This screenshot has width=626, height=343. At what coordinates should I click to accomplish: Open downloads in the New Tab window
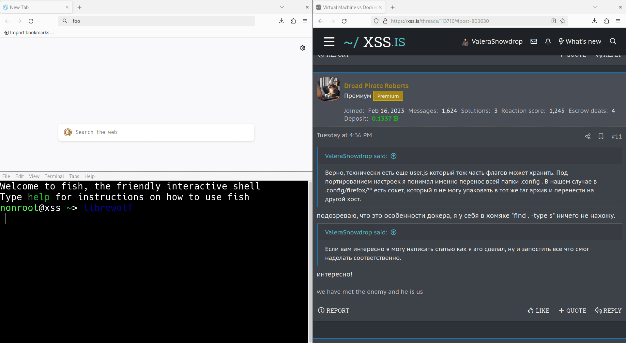[282, 21]
